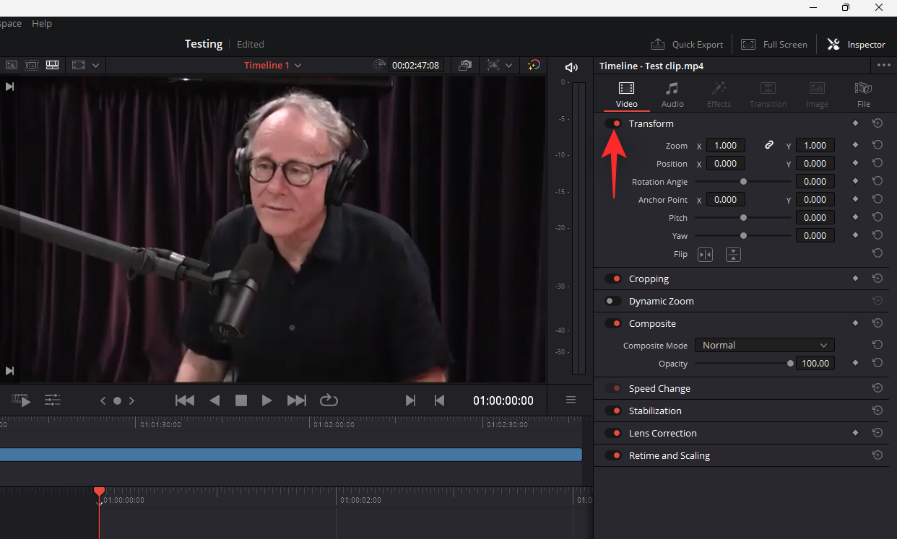Toggle the Cropping section switch
The width and height of the screenshot is (897, 539).
point(613,279)
